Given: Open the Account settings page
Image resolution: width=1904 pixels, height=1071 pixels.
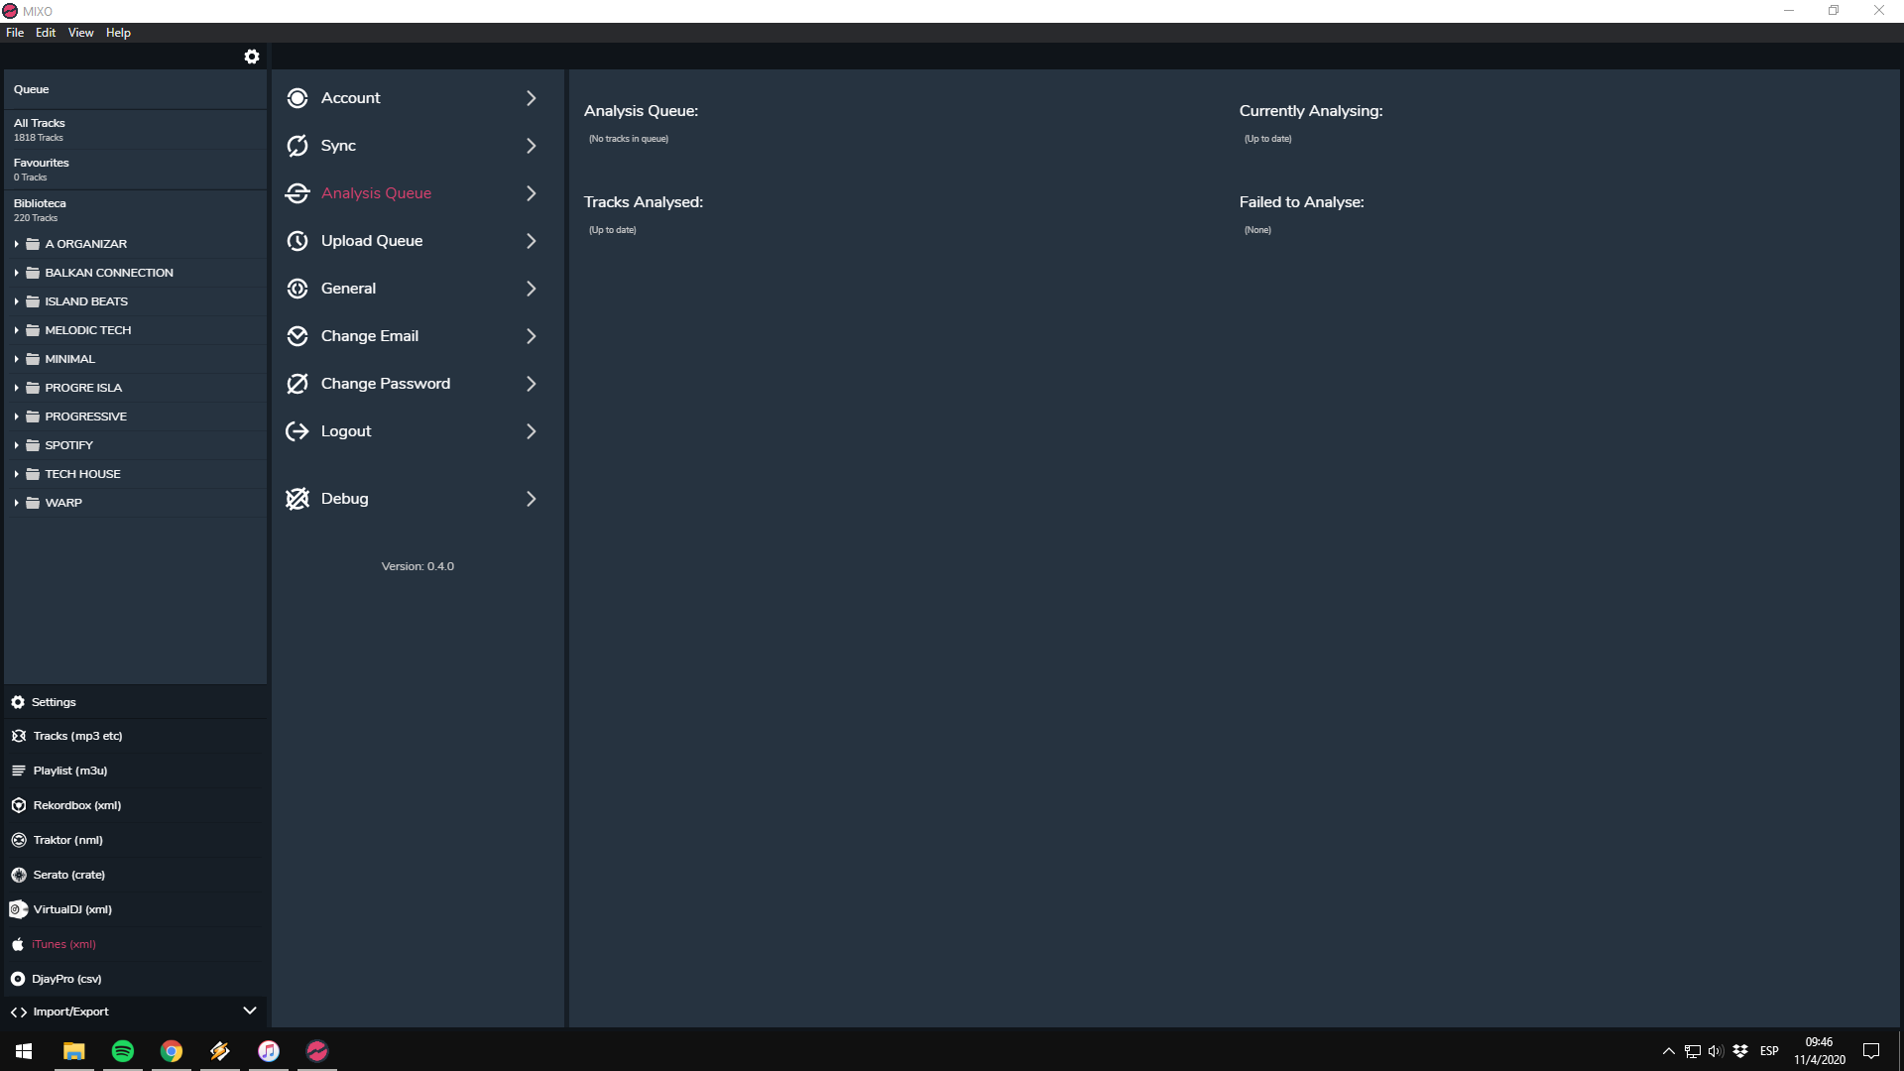Looking at the screenshot, I should pos(416,98).
